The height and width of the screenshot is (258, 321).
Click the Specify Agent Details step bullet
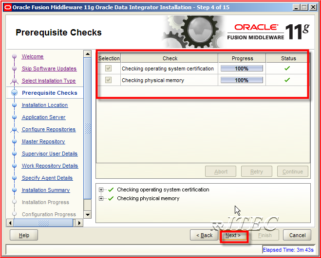click(x=14, y=178)
